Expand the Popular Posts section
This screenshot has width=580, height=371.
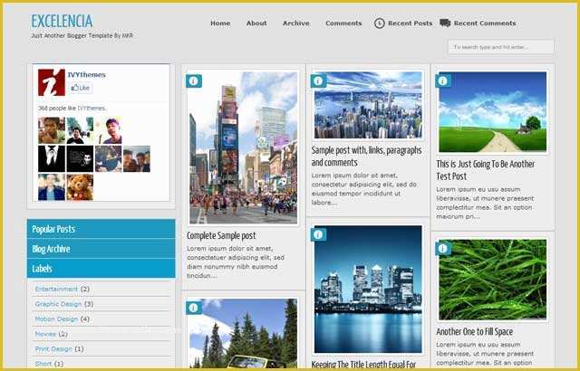(101, 229)
